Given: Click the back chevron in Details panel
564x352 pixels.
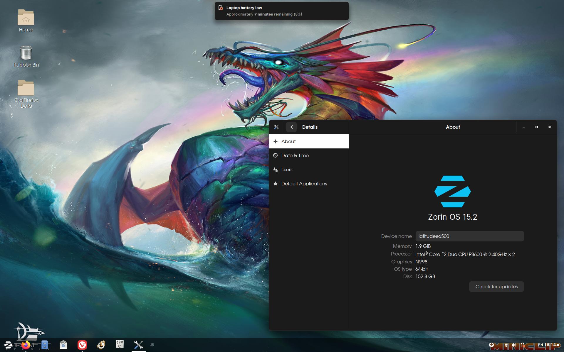Looking at the screenshot, I should tap(291, 127).
